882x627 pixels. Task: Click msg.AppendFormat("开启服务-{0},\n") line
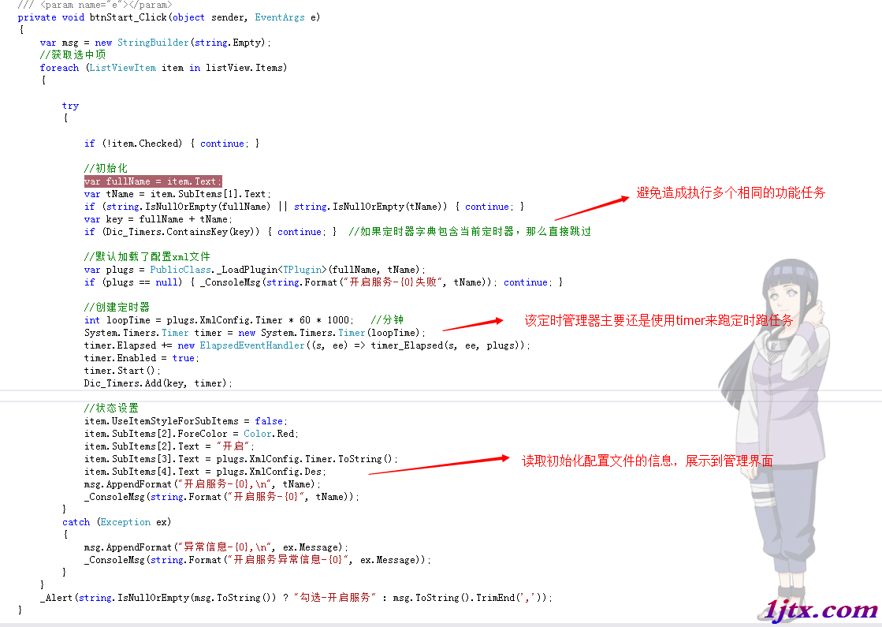[x=203, y=484]
